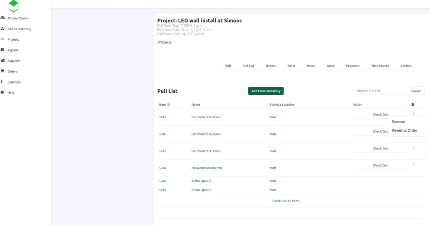Switch to the project Expenses tab

pyautogui.click(x=353, y=66)
